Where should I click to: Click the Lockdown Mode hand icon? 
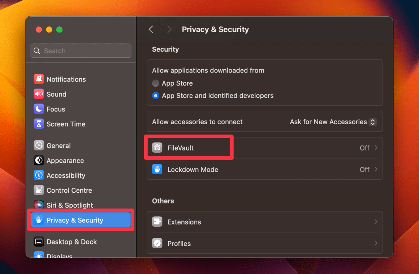click(x=157, y=169)
